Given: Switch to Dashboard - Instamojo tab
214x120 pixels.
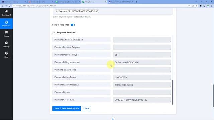Looking at the screenshot, I should coord(14,2).
